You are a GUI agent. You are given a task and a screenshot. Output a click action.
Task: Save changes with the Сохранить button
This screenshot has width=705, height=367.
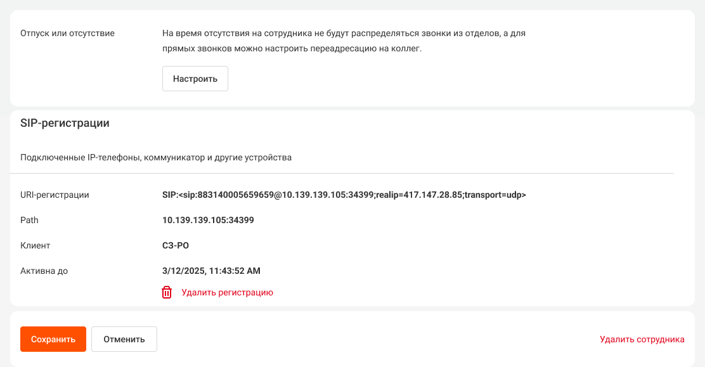coord(53,339)
